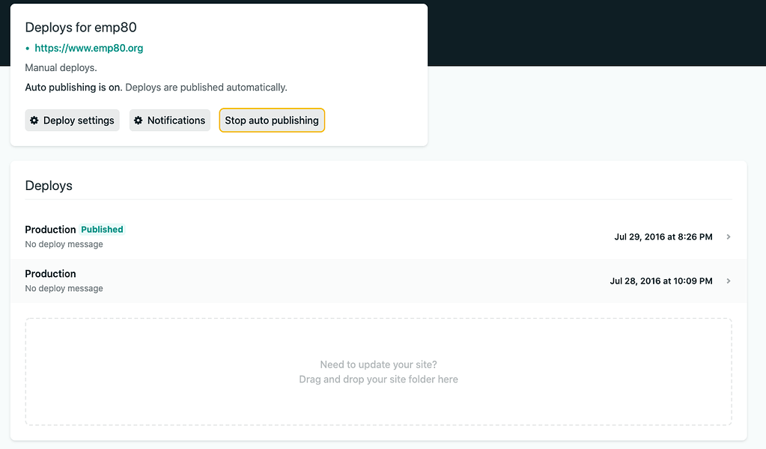Viewport: 766px width, 449px height.
Task: Click the right-arrow on the Jul 28 deploy row
Action: pyautogui.click(x=728, y=281)
